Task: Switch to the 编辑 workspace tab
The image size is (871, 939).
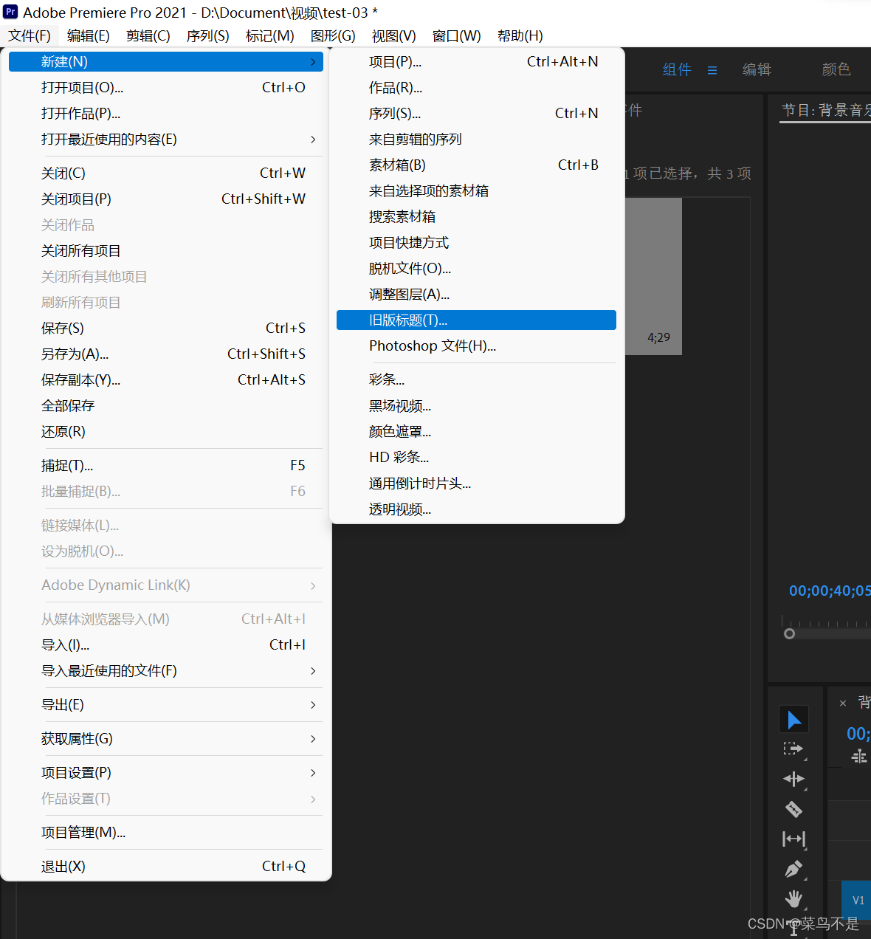Action: pyautogui.click(x=757, y=69)
